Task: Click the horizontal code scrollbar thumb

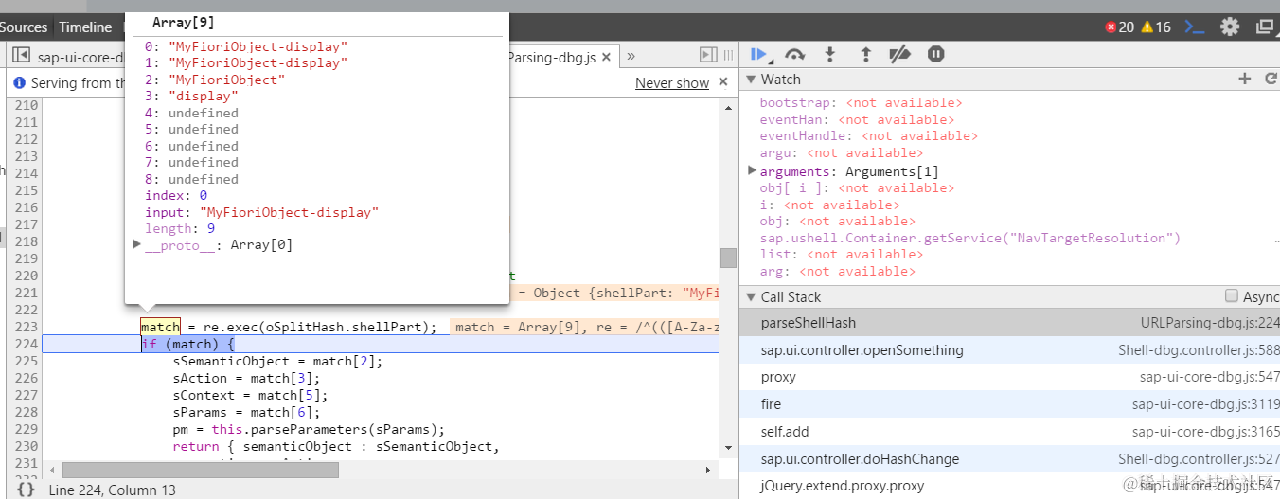Action: coord(200,470)
